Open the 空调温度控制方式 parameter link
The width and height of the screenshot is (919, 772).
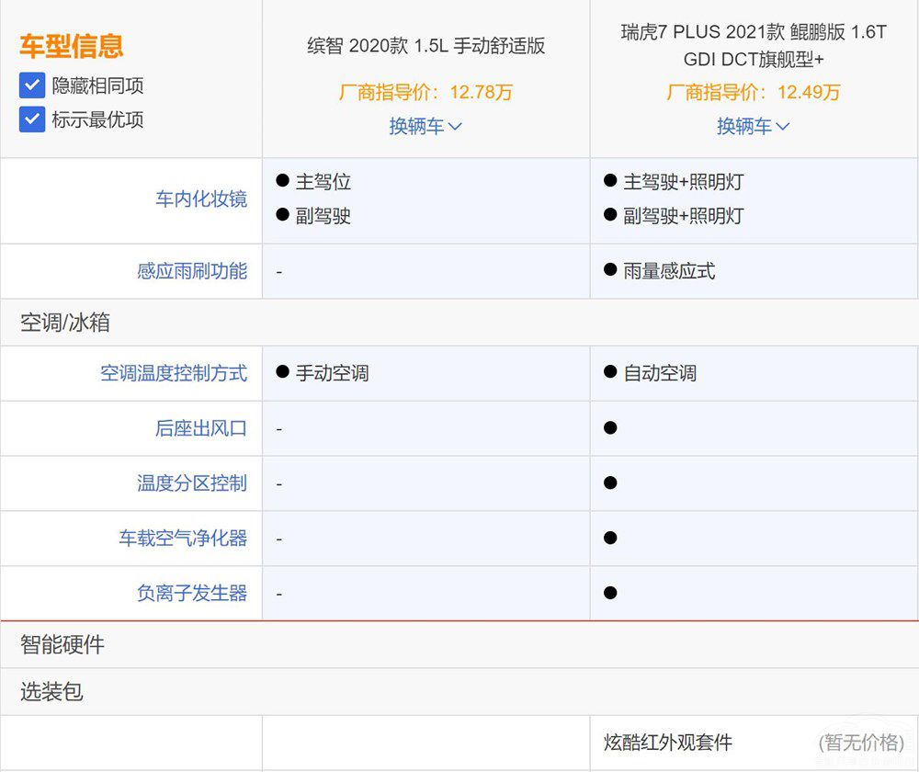pyautogui.click(x=173, y=373)
